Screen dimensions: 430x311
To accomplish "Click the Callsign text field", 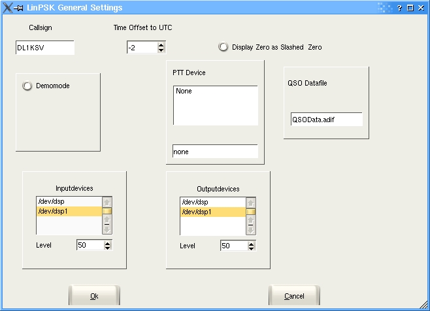I will 45,48.
